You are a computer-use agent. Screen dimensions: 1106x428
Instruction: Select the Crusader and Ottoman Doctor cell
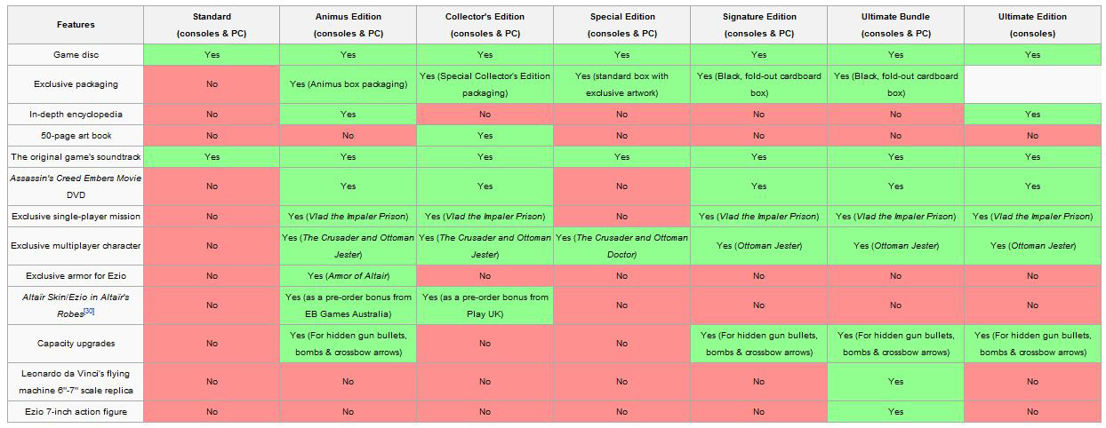(x=621, y=246)
